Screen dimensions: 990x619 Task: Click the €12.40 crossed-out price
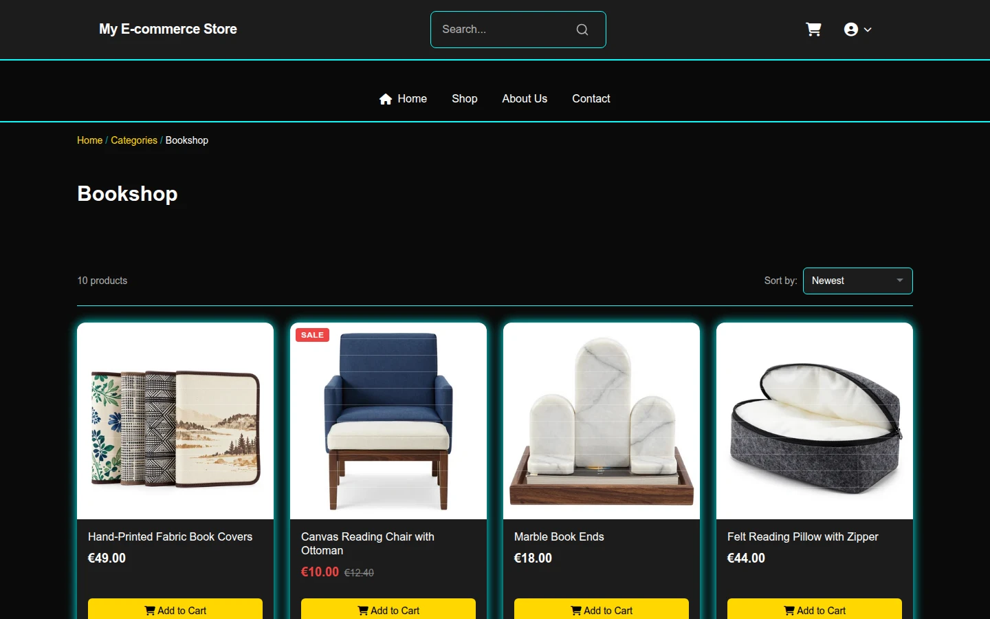pyautogui.click(x=359, y=572)
